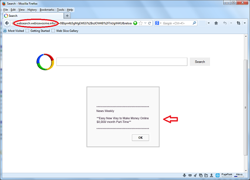Click the broom icon in status bar
The image size is (250, 180).
[x=195, y=175]
